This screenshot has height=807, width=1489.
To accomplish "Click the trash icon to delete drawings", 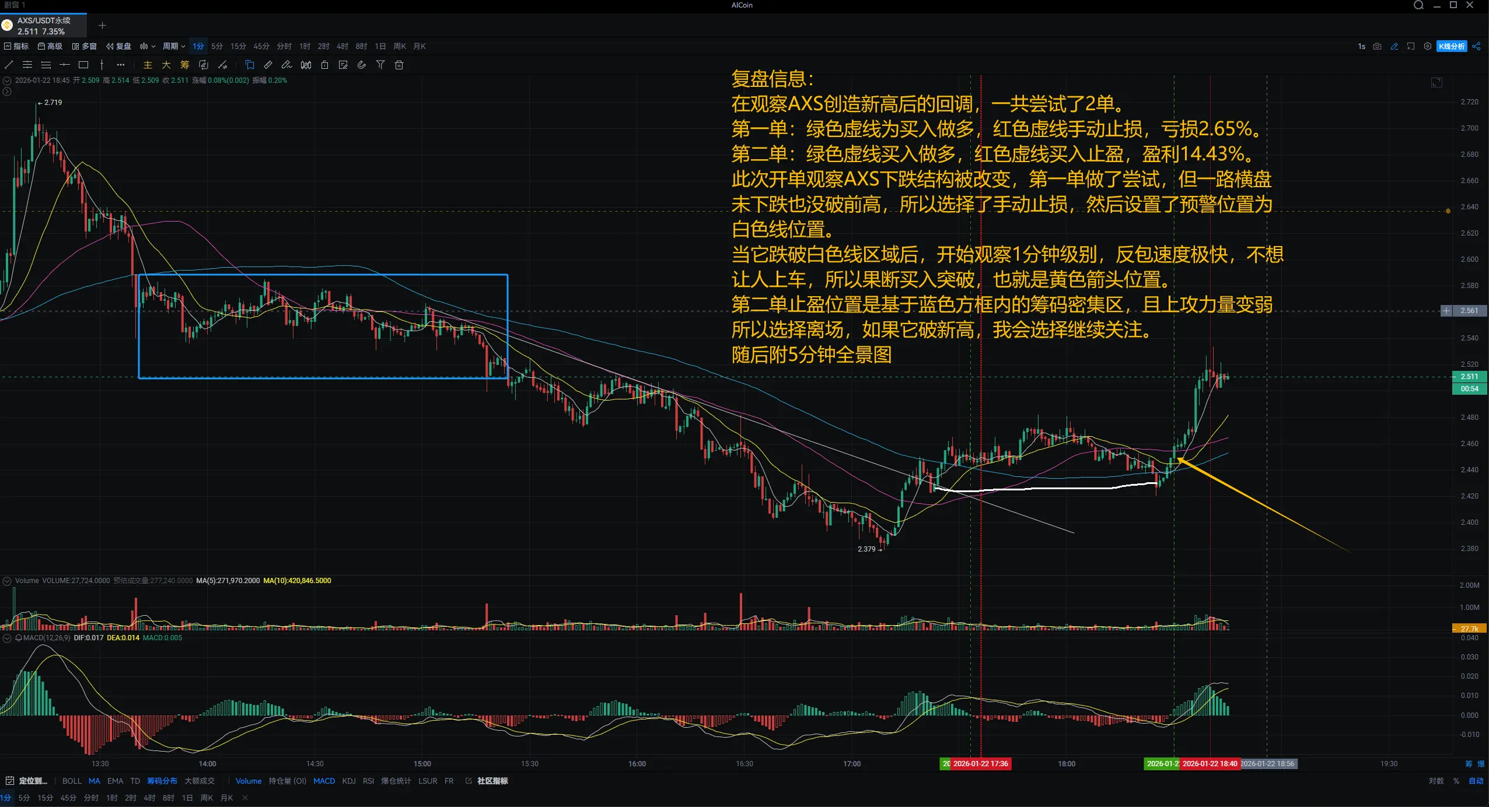I will pos(399,65).
